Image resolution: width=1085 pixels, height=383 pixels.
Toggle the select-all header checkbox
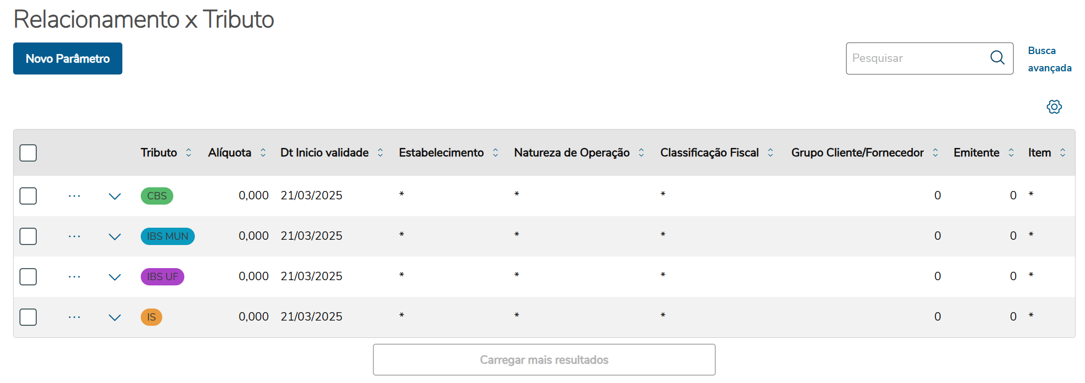28,153
